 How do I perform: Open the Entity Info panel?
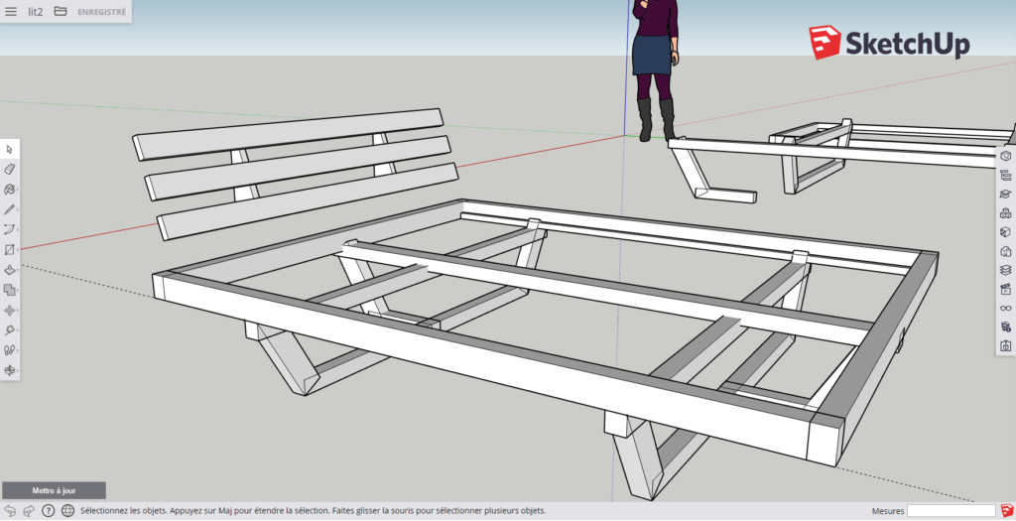pyautogui.click(x=1006, y=156)
